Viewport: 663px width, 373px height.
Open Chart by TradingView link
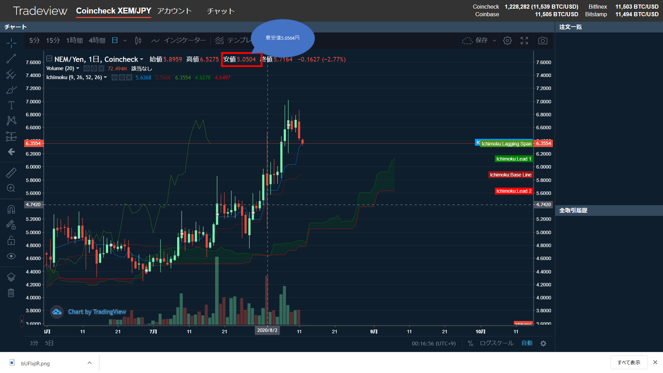[x=97, y=312]
